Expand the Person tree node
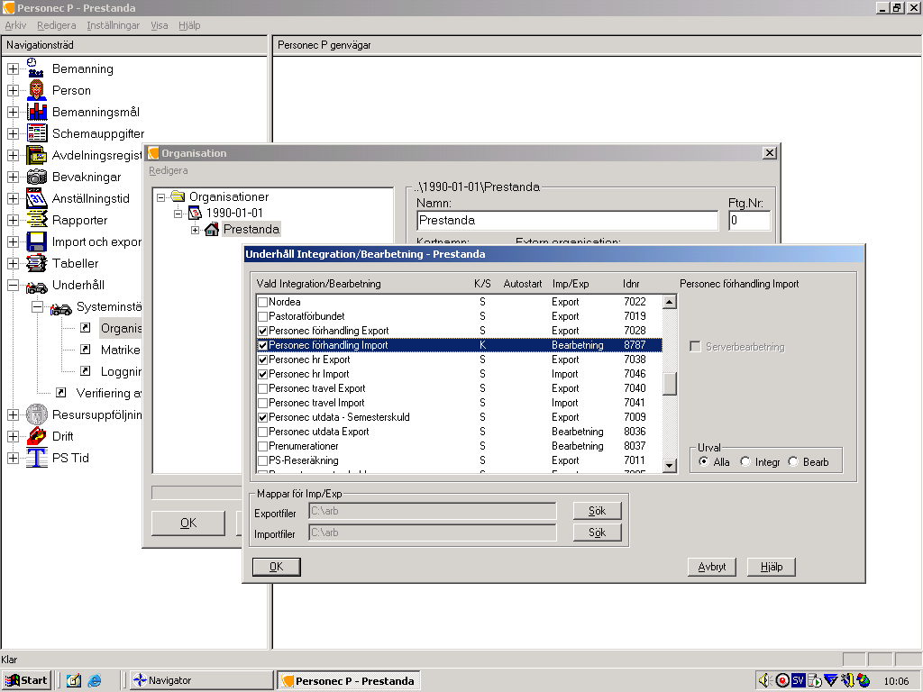This screenshot has height=692, width=923. click(x=13, y=91)
